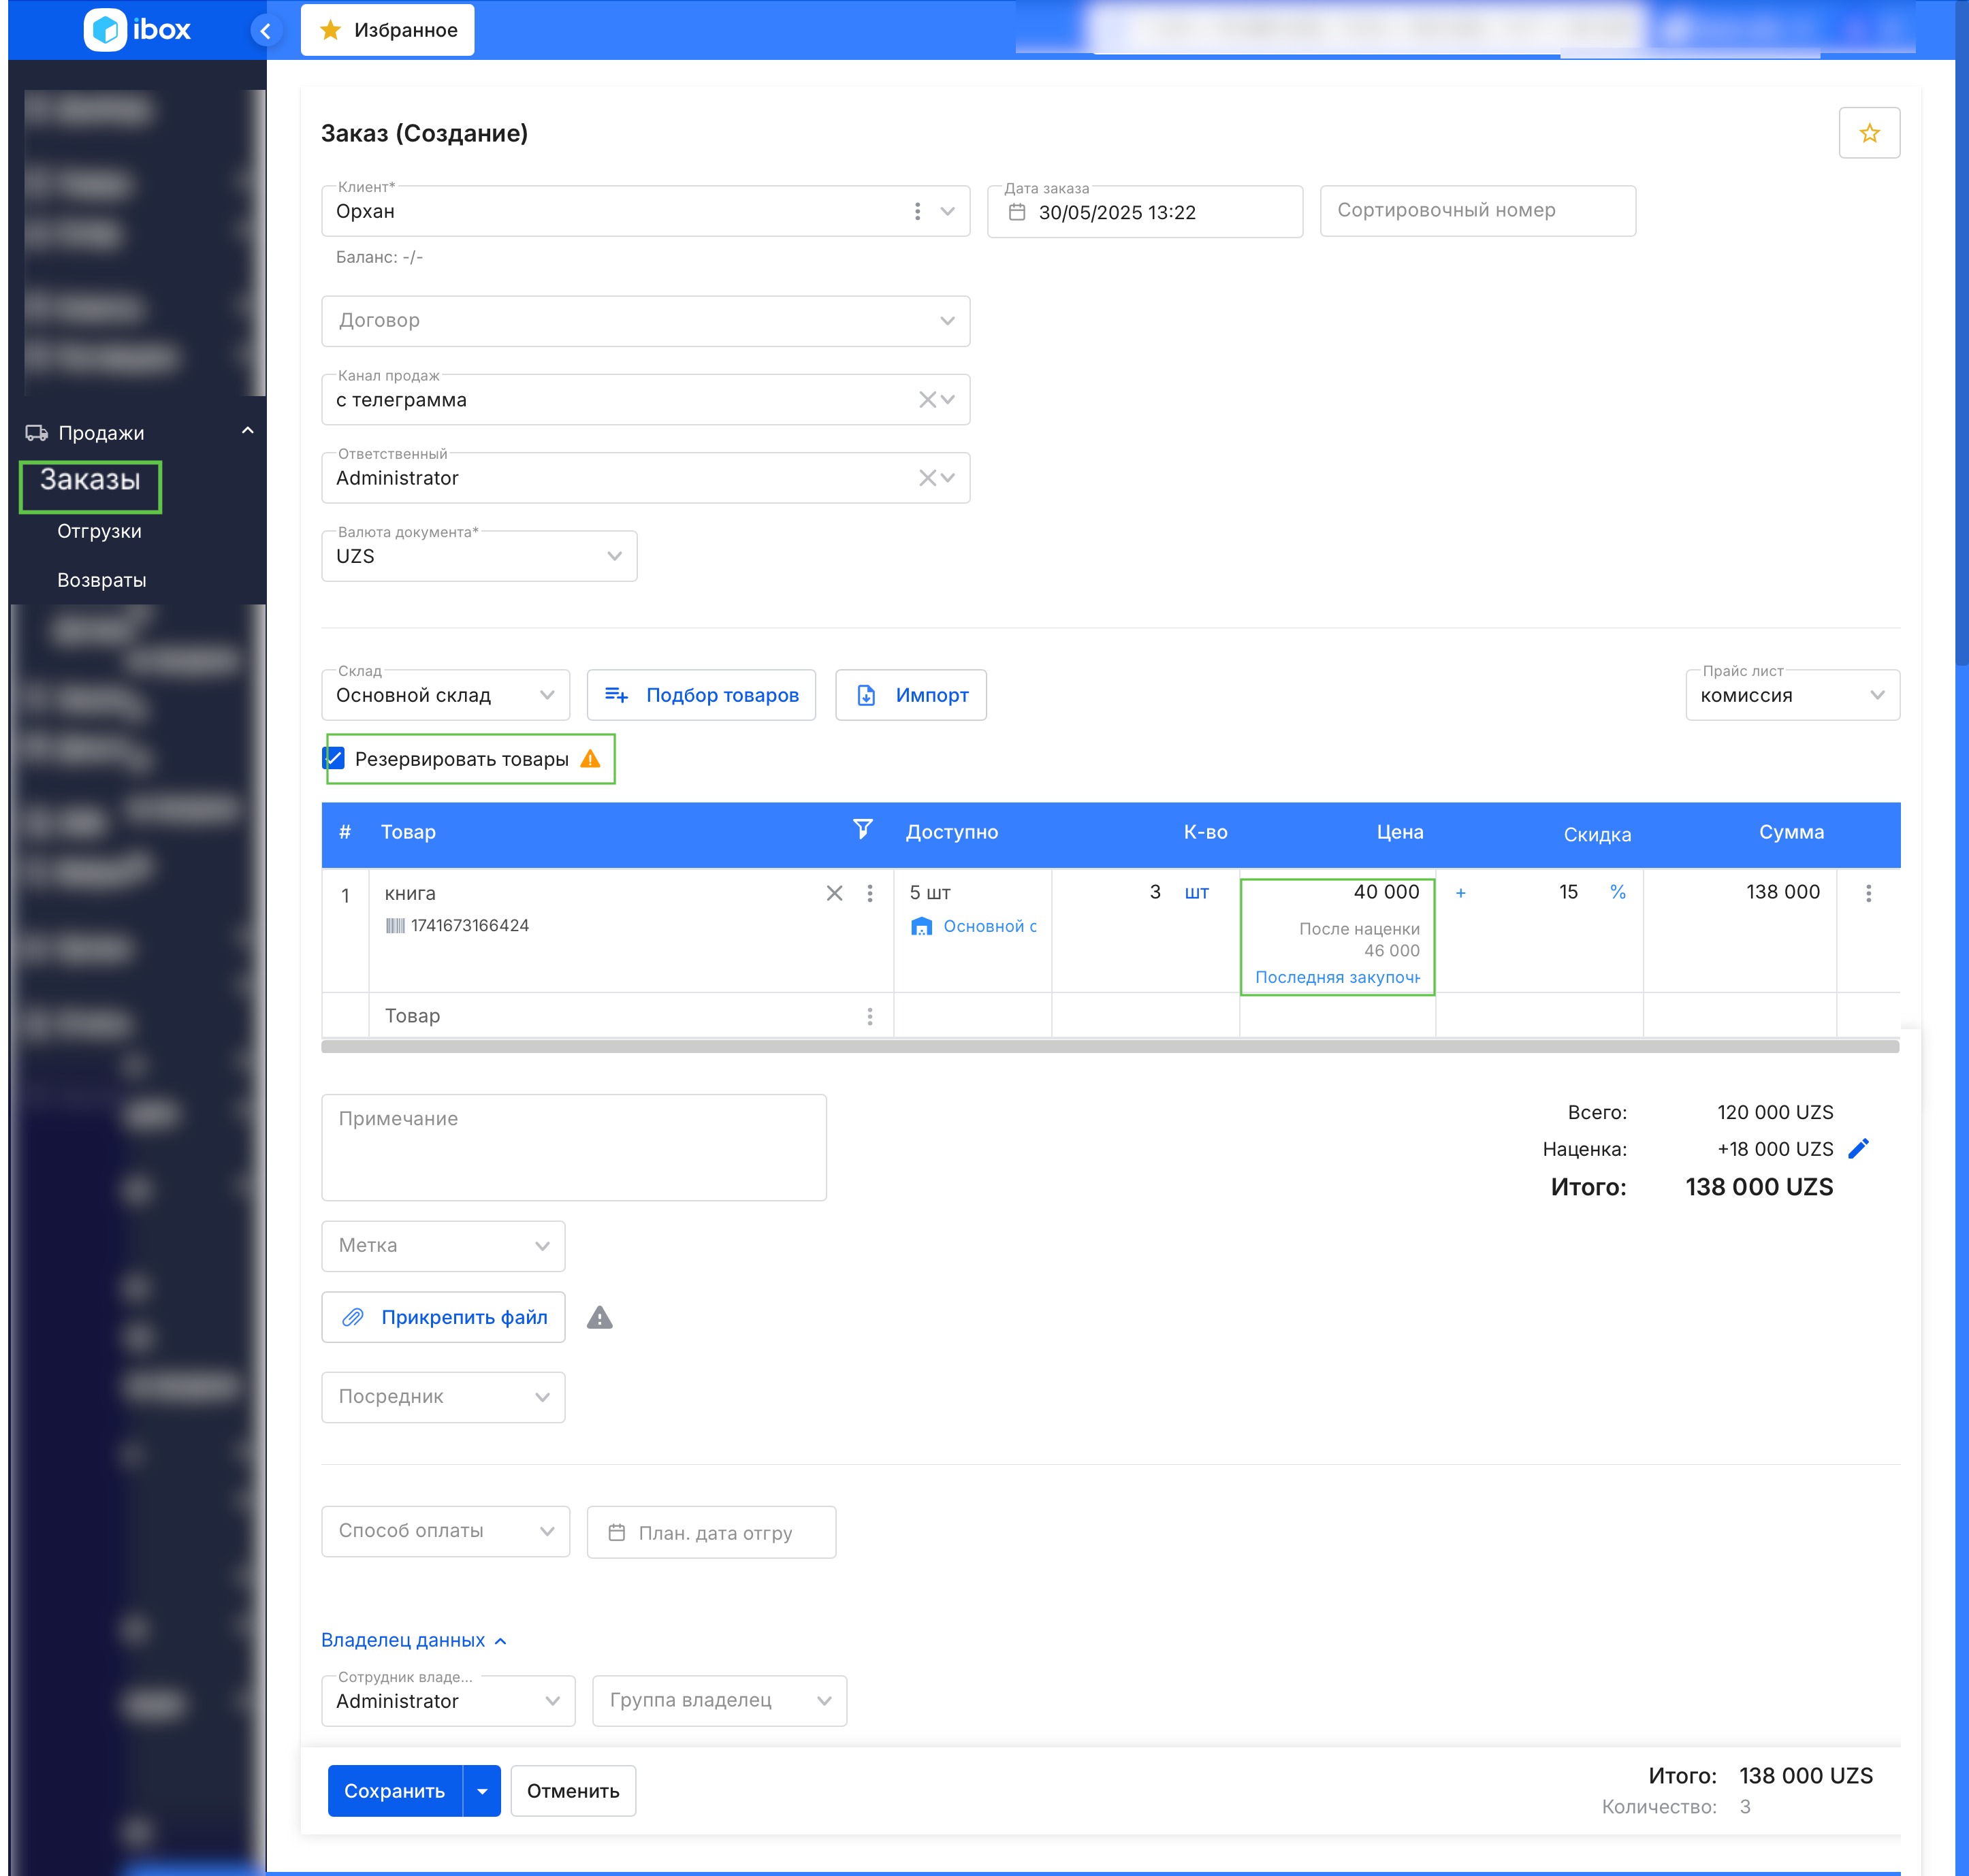Click the horizontal table scrollbar
The image size is (1969, 1876).
(1109, 1046)
